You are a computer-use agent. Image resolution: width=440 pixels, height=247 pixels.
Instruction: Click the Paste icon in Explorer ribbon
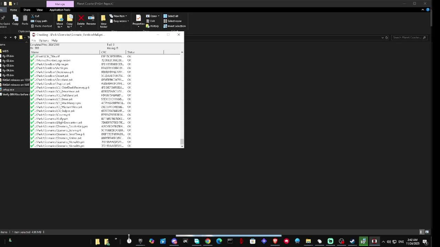25,20
